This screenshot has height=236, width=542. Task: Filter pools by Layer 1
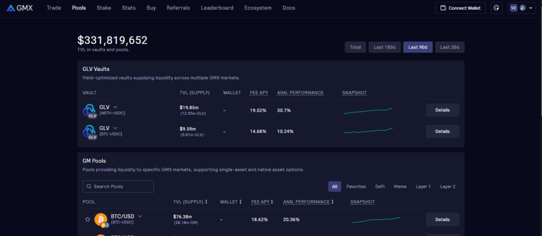[423, 187]
